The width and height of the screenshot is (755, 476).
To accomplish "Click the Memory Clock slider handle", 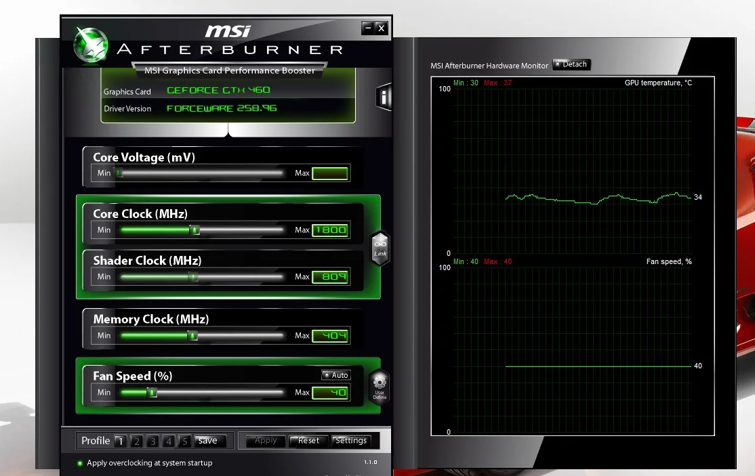I will (x=192, y=336).
